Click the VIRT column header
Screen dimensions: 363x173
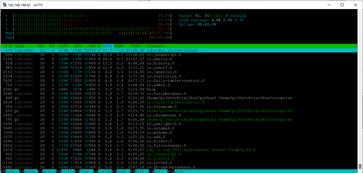point(63,46)
